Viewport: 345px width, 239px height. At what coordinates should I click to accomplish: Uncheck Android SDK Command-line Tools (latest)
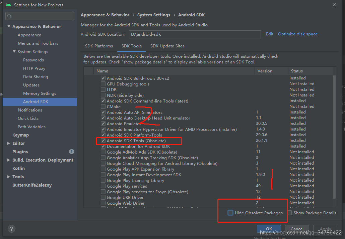[x=103, y=101]
